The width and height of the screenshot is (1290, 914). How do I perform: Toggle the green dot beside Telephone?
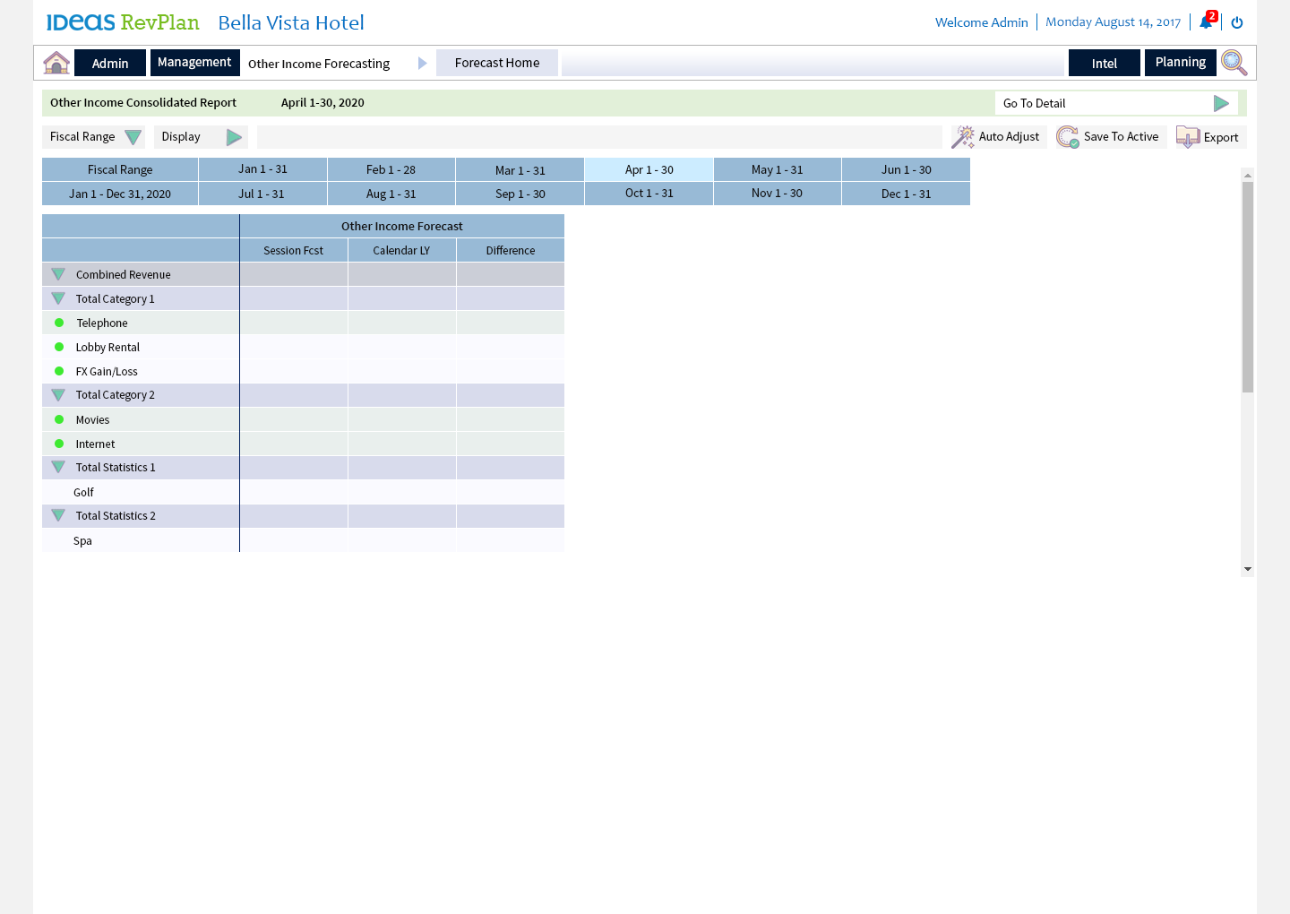(59, 323)
